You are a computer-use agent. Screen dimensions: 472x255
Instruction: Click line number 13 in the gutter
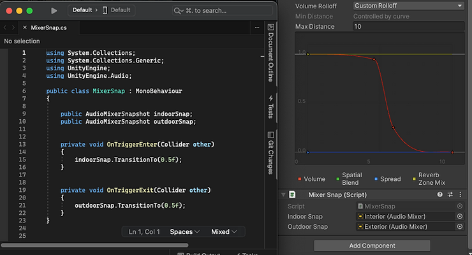(22, 144)
